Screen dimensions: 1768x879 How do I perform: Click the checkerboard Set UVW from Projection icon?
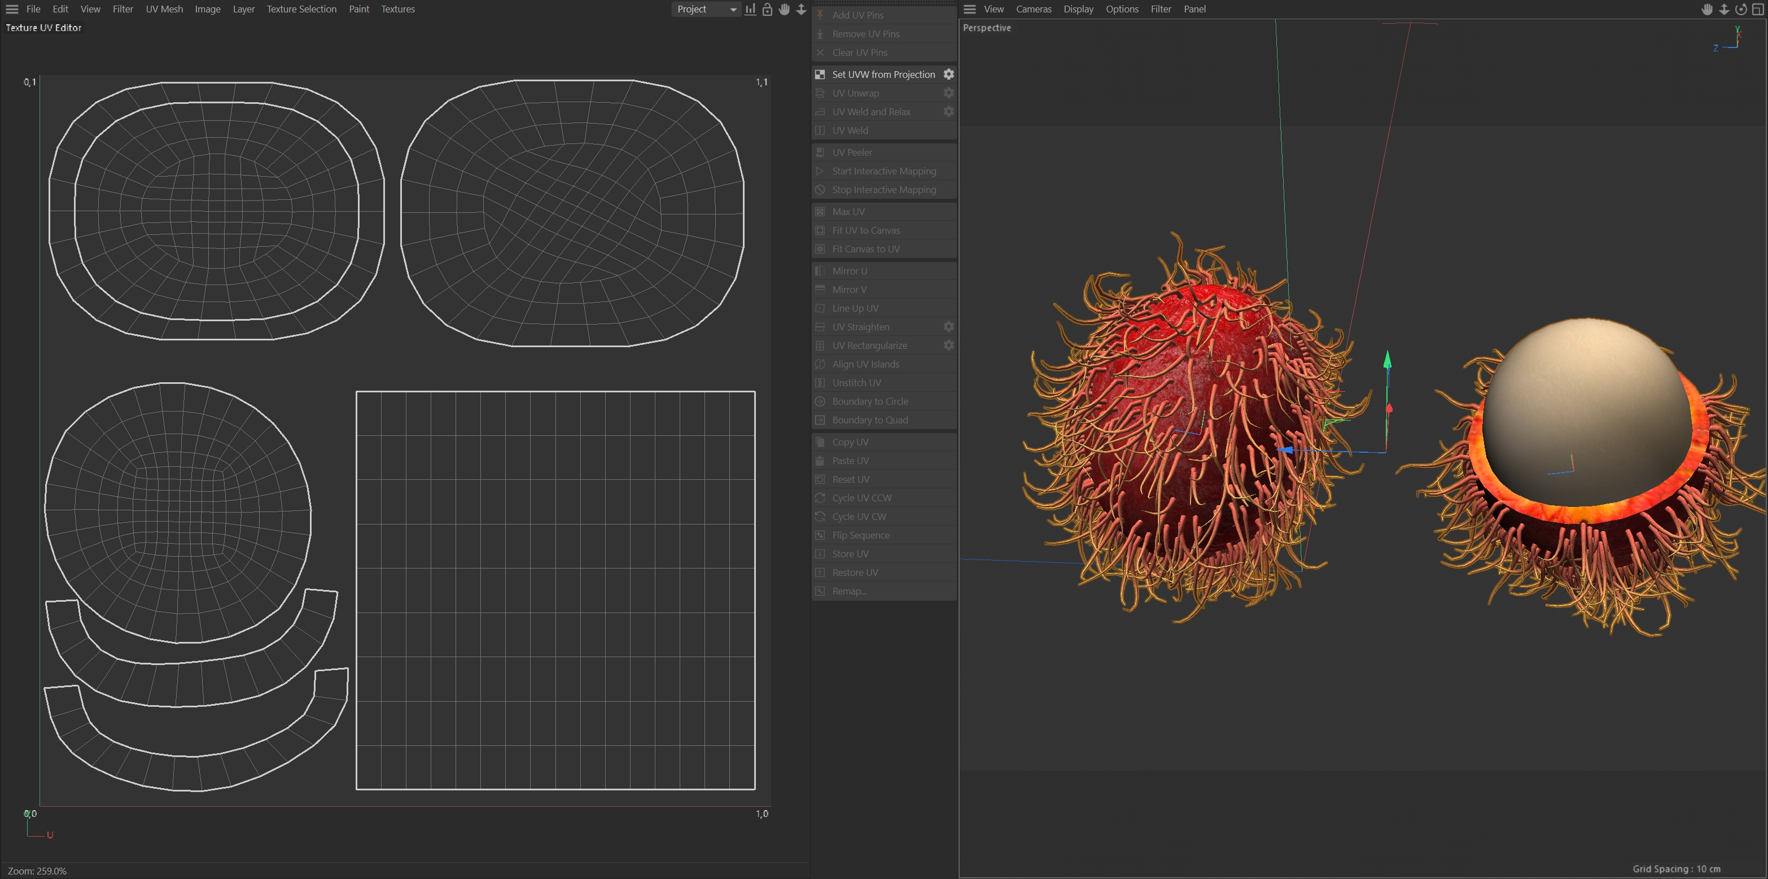point(820,74)
